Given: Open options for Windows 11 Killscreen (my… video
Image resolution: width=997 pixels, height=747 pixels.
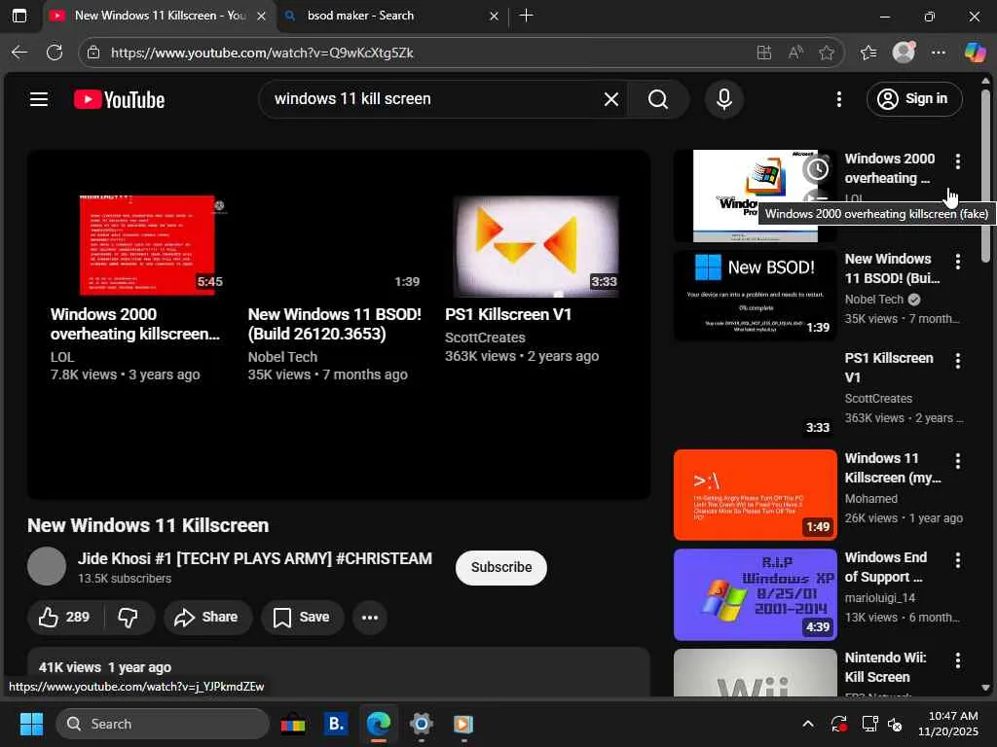Looking at the screenshot, I should click(958, 460).
